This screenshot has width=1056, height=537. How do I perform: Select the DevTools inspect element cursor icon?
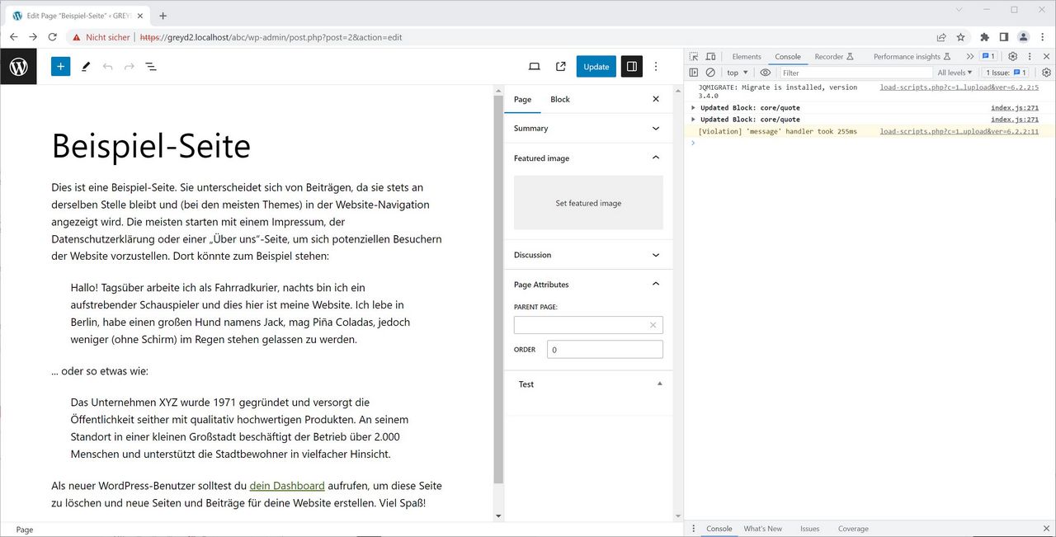(x=693, y=55)
